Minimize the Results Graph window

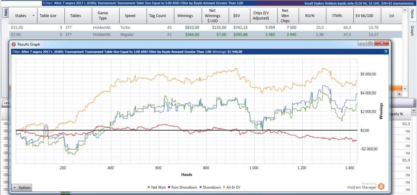362,43
